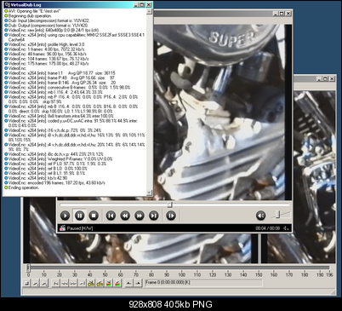Click the 'Beginning dub operation' log line
Screen dimensions: 342x311
(30, 16)
